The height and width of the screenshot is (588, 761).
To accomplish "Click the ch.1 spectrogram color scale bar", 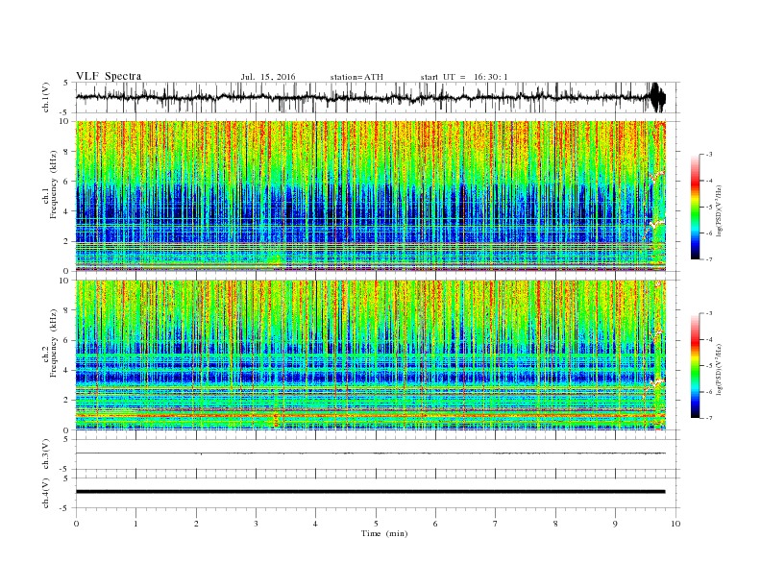I will [695, 207].
